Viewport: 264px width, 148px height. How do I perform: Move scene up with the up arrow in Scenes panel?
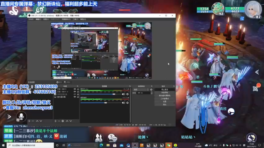click(x=37, y=121)
